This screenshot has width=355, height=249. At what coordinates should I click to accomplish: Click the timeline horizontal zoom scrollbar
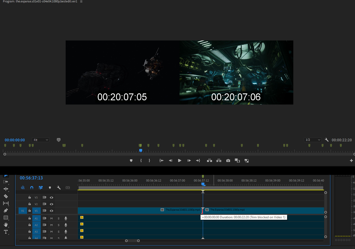(132, 241)
